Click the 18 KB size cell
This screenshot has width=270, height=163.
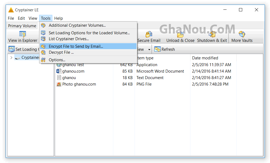(128, 78)
